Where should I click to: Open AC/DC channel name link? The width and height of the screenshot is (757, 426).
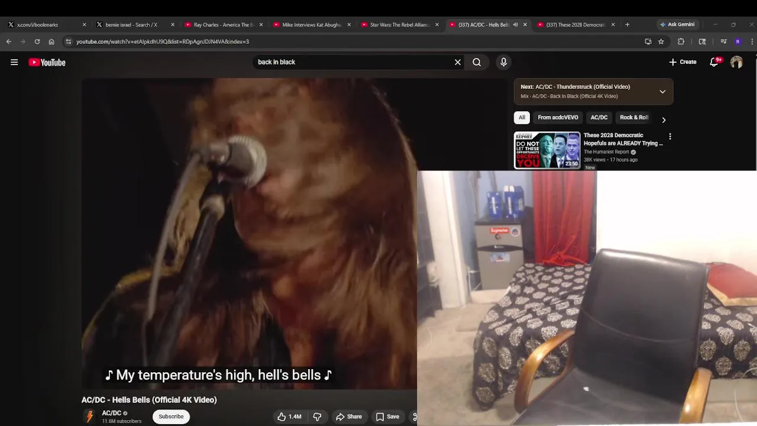click(x=111, y=413)
